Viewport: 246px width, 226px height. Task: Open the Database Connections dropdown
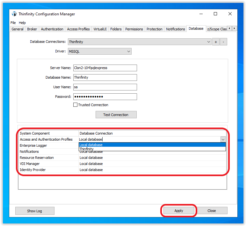[x=140, y=42]
